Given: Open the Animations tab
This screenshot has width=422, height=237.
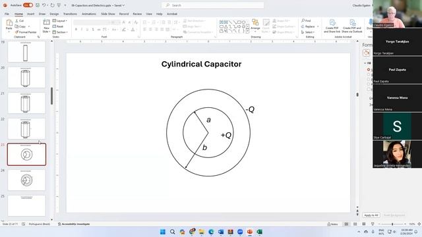Looking at the screenshot, I should click(x=89, y=14).
